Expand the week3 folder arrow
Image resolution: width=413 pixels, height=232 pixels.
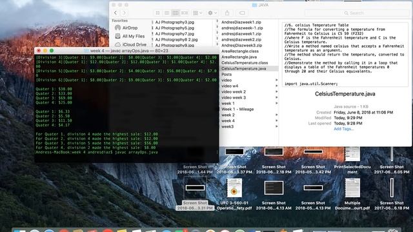point(276,126)
